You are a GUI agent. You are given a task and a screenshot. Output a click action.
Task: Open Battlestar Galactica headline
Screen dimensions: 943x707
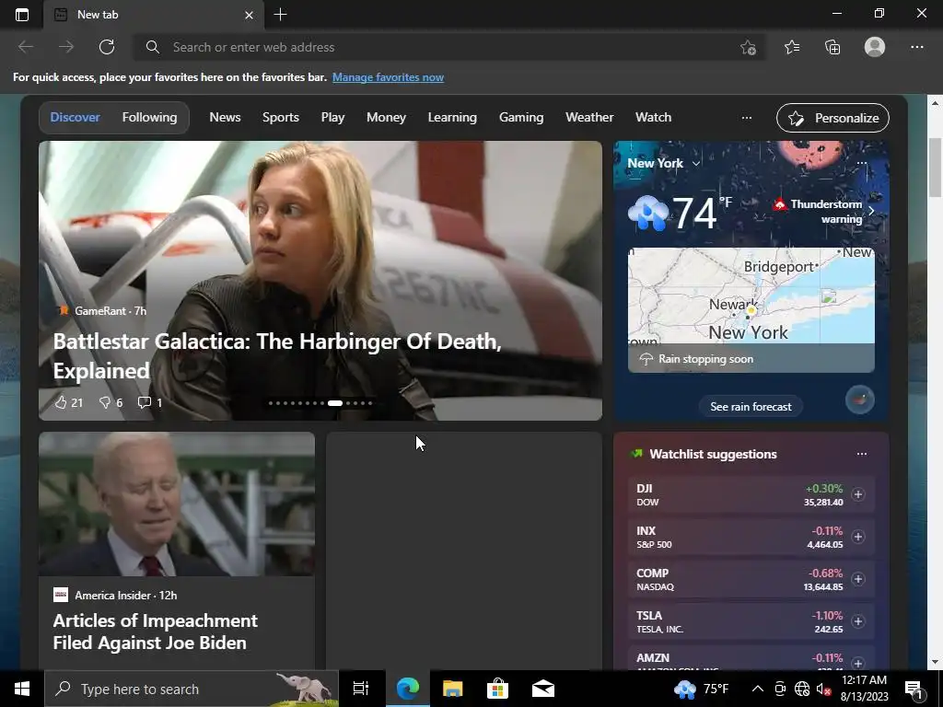point(277,355)
